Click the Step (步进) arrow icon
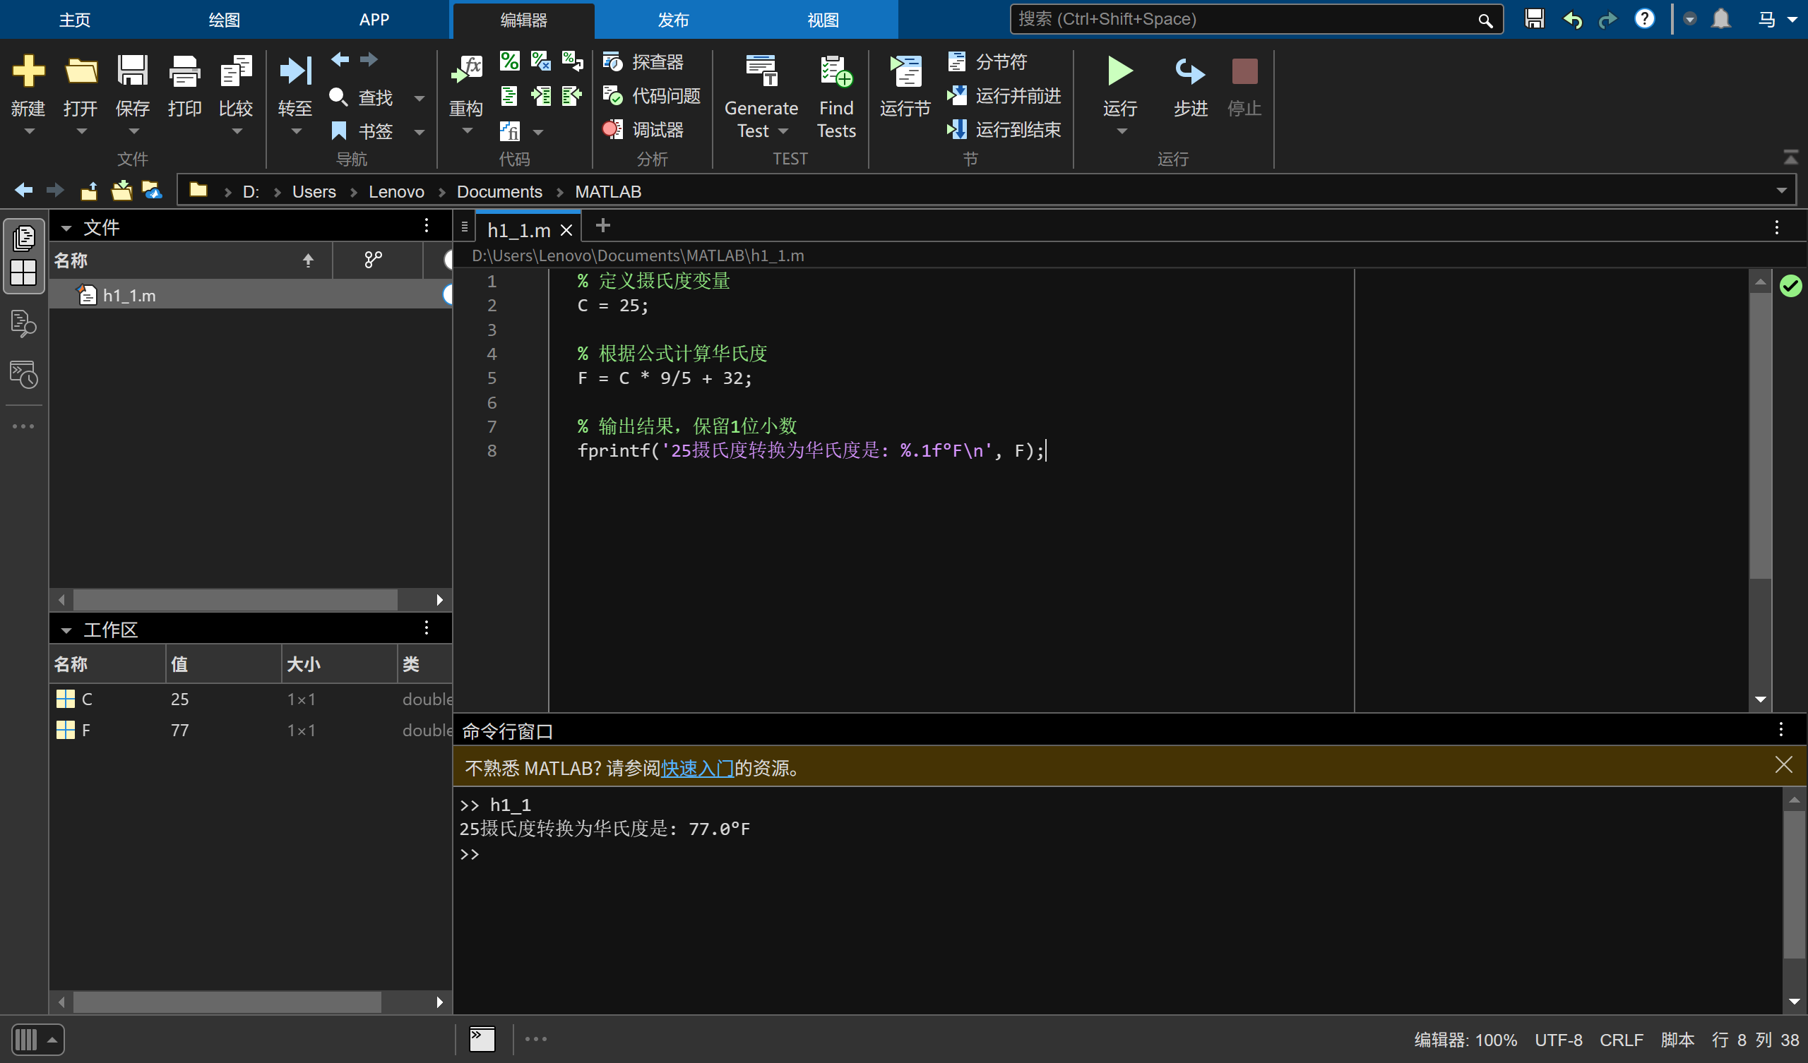The width and height of the screenshot is (1808, 1063). 1189,71
